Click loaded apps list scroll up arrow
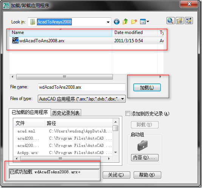202x188 pixels. 116,122
